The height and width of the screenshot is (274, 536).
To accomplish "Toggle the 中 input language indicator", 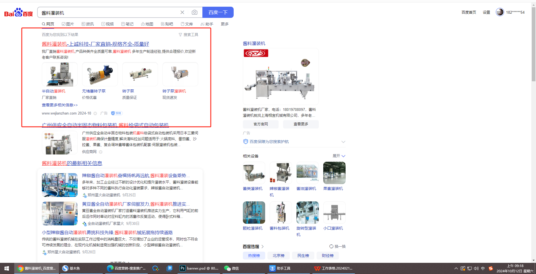I will [x=483, y=268].
